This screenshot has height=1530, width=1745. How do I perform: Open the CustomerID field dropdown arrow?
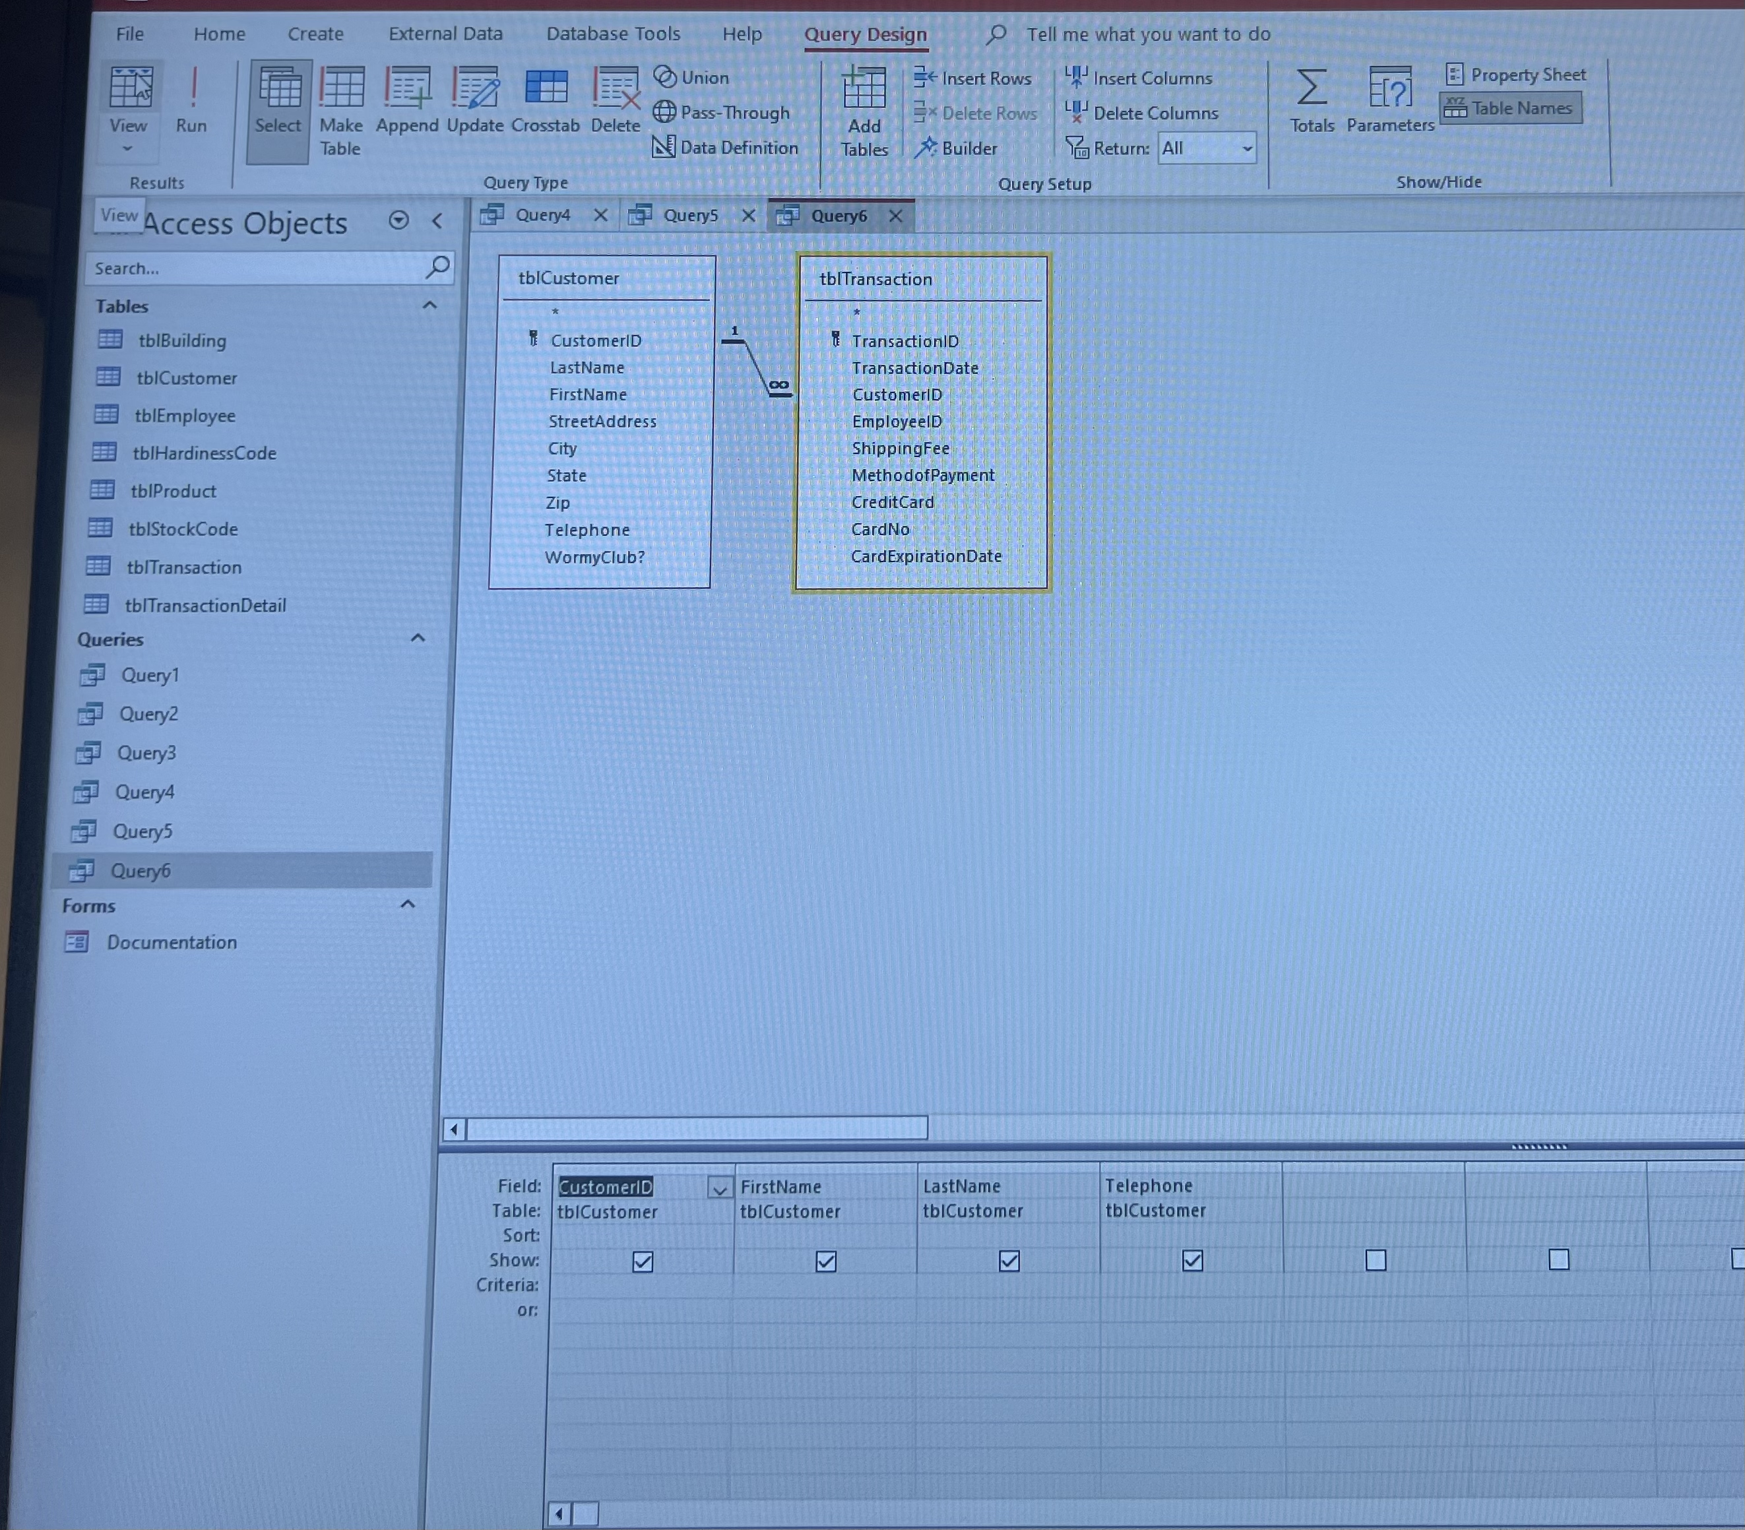(x=720, y=1188)
